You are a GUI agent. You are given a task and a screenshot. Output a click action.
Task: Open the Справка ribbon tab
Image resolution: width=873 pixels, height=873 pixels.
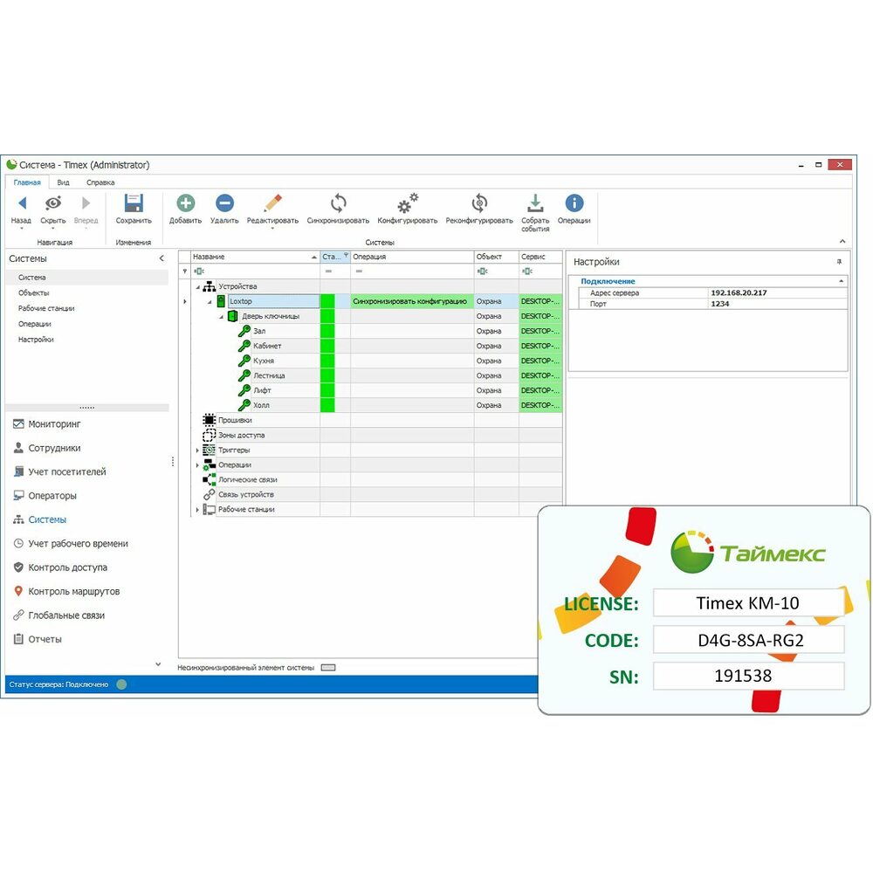point(100,182)
